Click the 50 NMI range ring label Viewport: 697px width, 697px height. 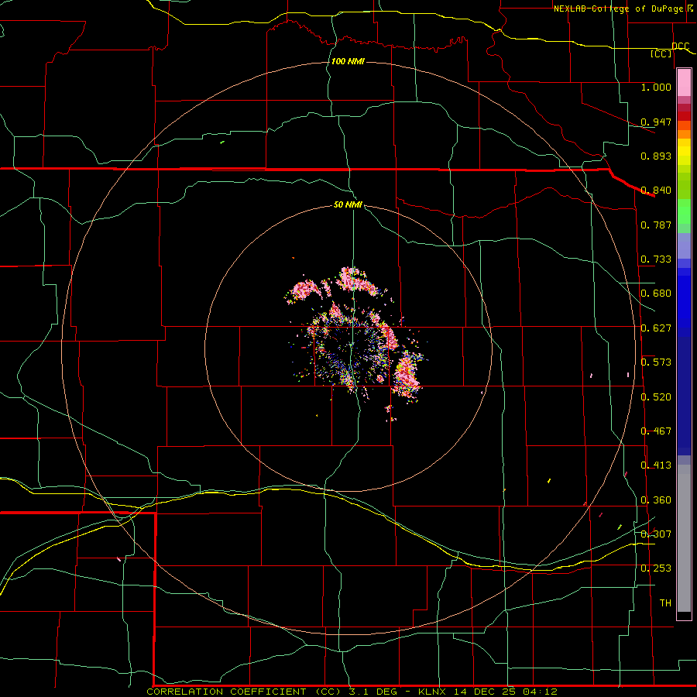[348, 204]
